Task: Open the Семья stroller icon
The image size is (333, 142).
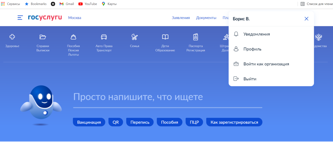Action: [135, 37]
